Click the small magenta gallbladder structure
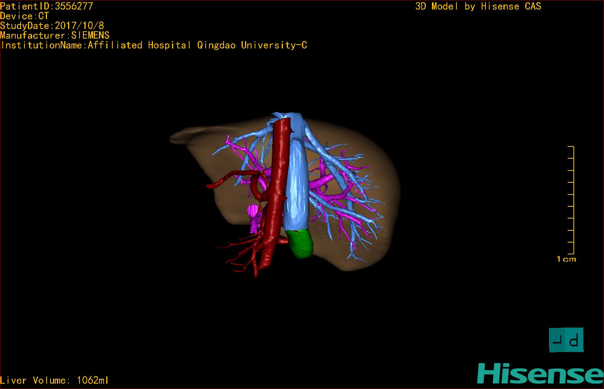 (253, 218)
